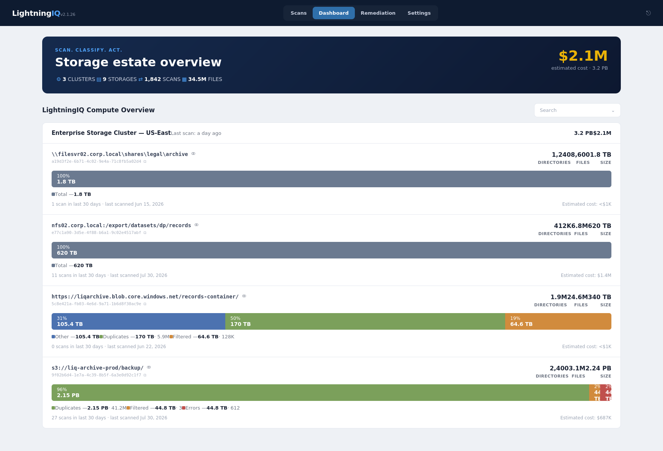Click the orange 64.6 TB Filtered segment

(558, 321)
